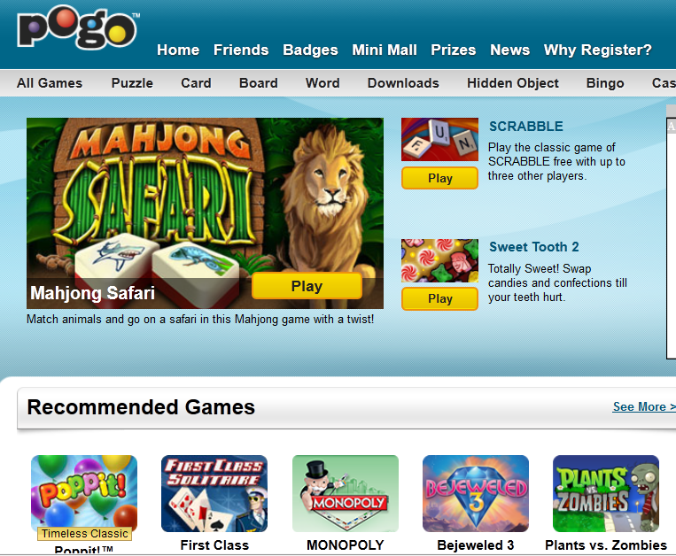
Task: Select the Poppit! game icon
Action: [x=84, y=493]
